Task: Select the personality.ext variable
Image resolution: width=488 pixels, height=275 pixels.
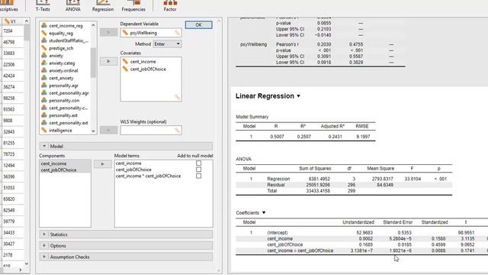Action: pyautogui.click(x=63, y=115)
